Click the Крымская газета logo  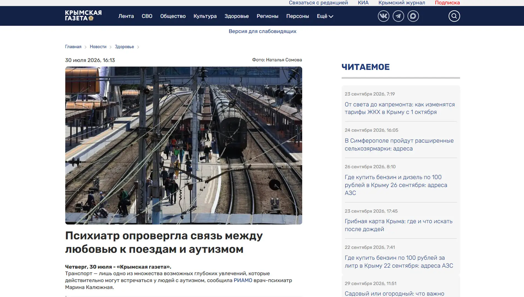point(83,16)
